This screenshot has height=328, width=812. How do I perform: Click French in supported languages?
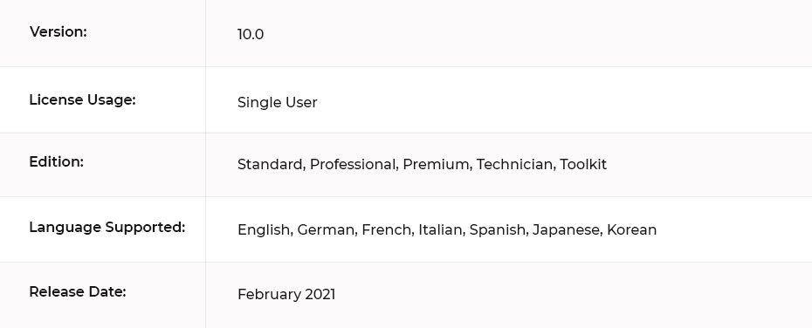click(x=387, y=229)
